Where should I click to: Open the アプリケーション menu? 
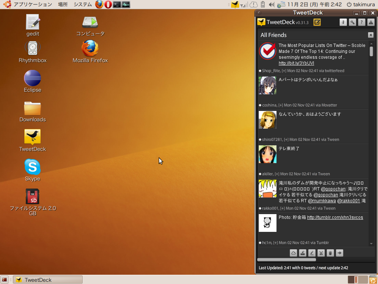click(x=33, y=4)
